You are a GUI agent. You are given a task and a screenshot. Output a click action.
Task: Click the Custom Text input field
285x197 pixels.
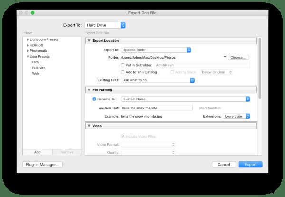(156, 108)
